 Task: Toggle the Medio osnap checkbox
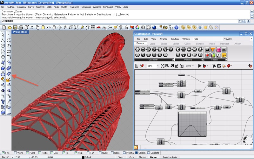point(39,153)
